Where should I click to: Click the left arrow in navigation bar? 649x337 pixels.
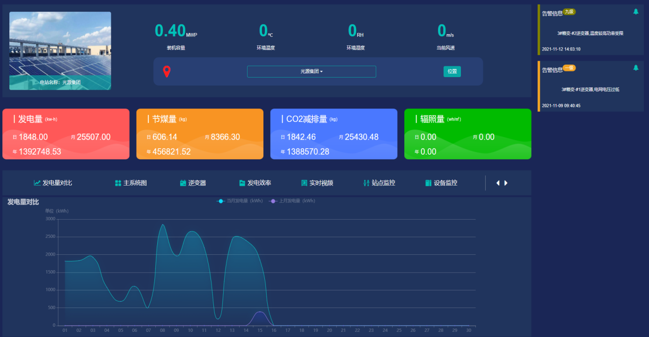[x=498, y=183]
